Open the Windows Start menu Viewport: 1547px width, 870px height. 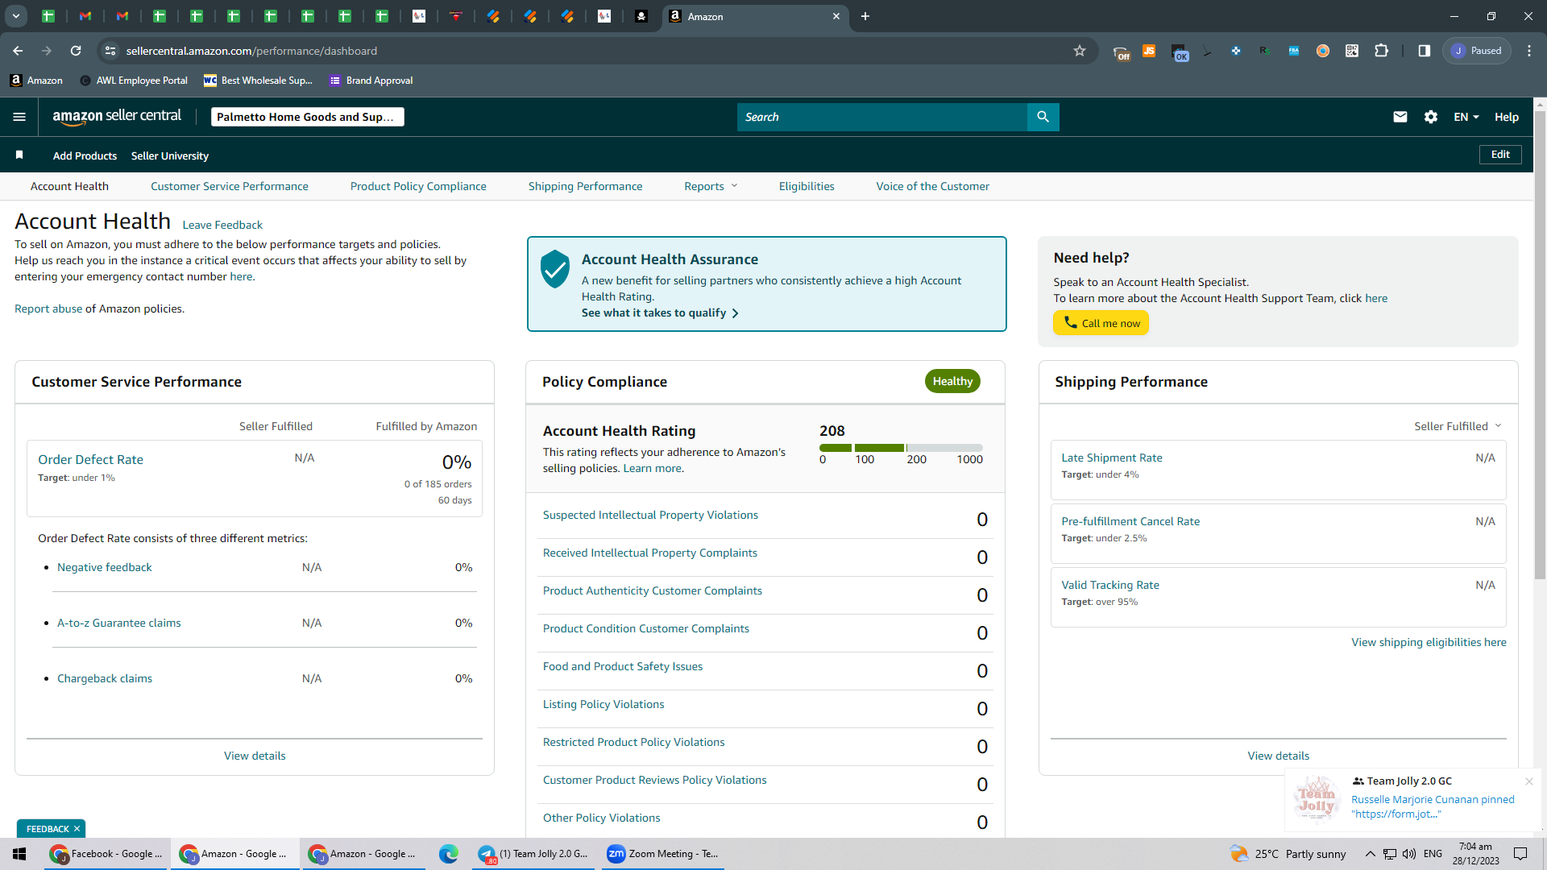coord(19,854)
